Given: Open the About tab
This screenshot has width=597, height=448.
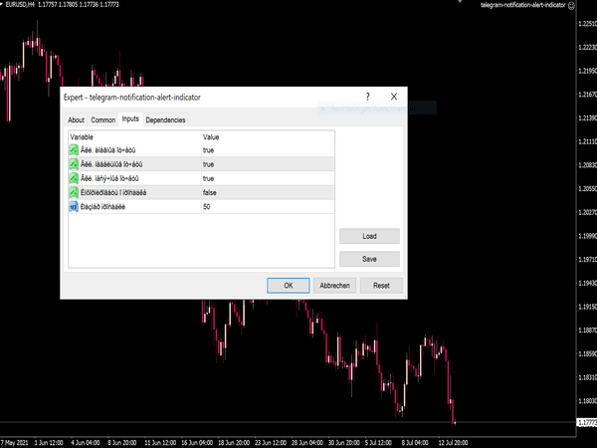Looking at the screenshot, I should coord(76,120).
